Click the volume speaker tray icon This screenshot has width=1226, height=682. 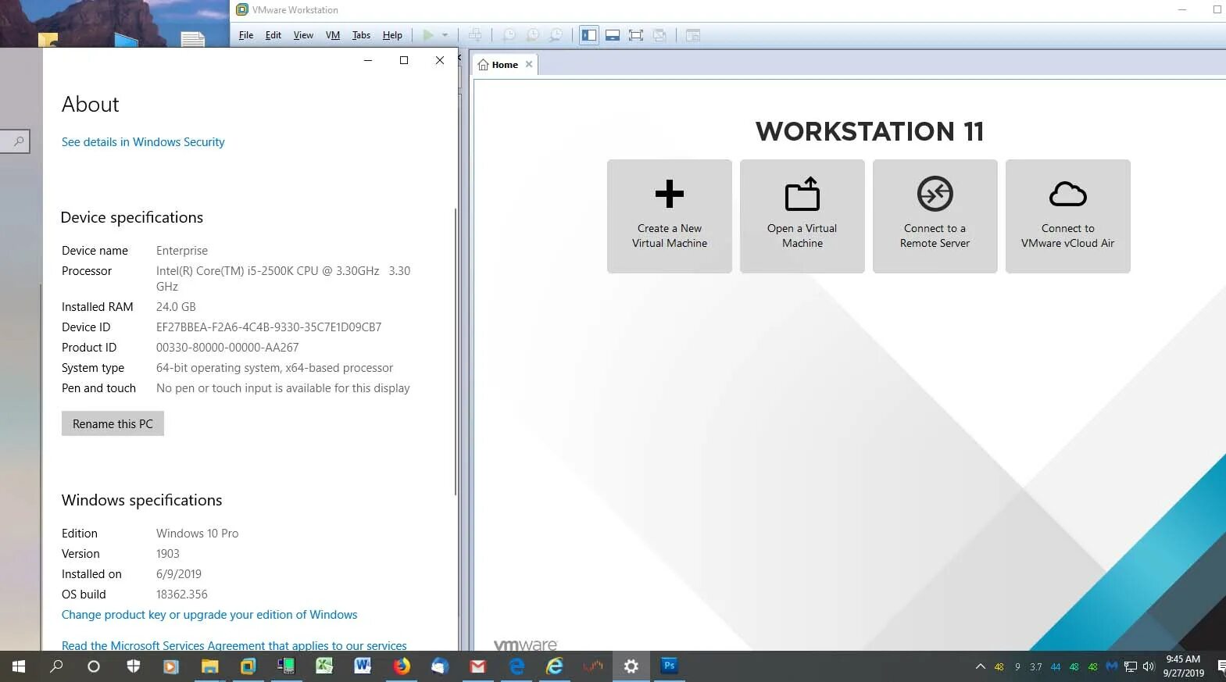click(x=1149, y=666)
